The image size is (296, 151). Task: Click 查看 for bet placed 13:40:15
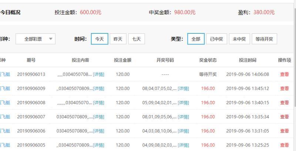click(x=284, y=103)
